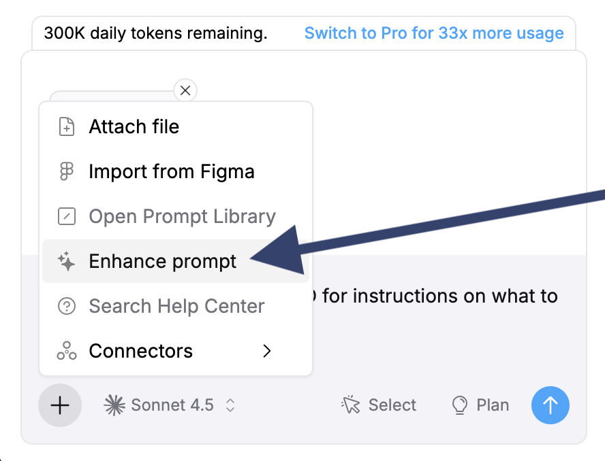Click the Connectors nodes icon
This screenshot has width=605, height=461.
click(66, 351)
